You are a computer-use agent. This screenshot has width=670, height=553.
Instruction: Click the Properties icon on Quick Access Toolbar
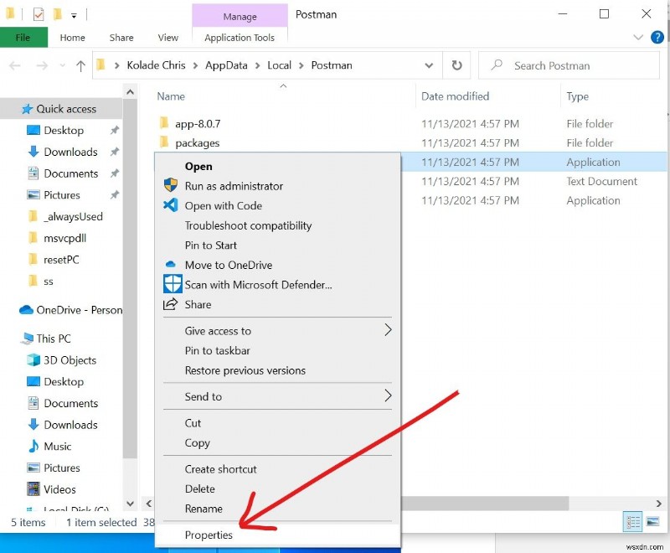[x=38, y=13]
